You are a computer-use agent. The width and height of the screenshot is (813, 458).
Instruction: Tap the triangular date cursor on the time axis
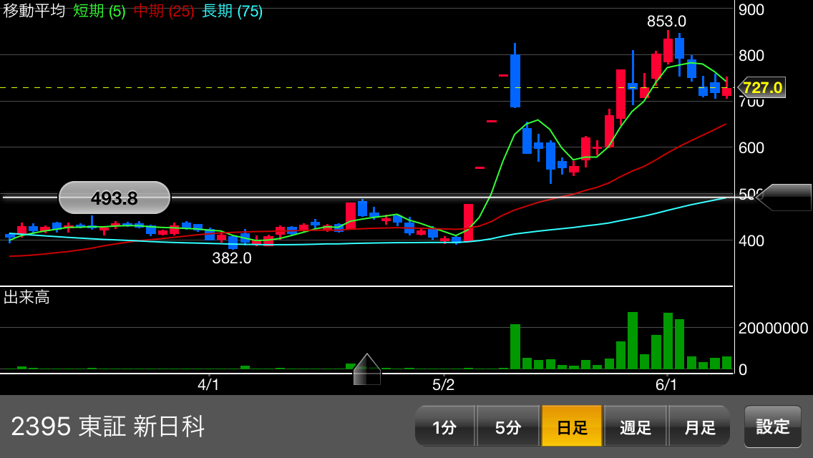pos(367,370)
